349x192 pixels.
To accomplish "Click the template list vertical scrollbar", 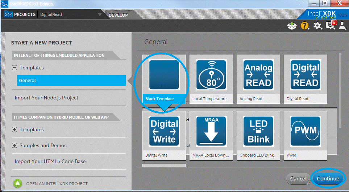I will [x=340, y=90].
